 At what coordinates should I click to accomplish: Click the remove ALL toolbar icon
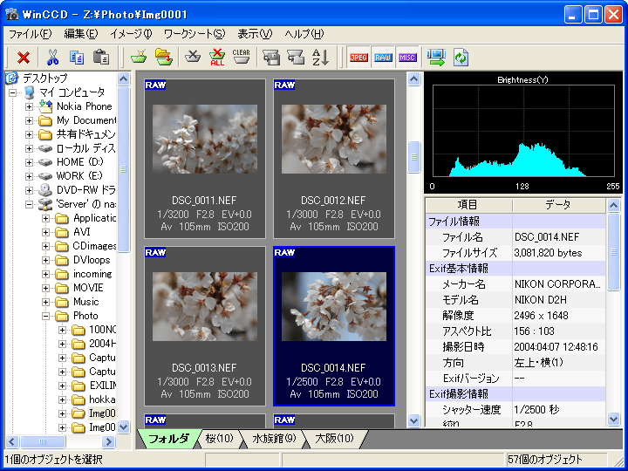(217, 58)
